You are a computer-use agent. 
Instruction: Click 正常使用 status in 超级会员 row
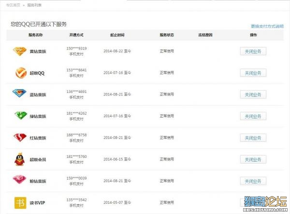pyautogui.click(x=167, y=159)
